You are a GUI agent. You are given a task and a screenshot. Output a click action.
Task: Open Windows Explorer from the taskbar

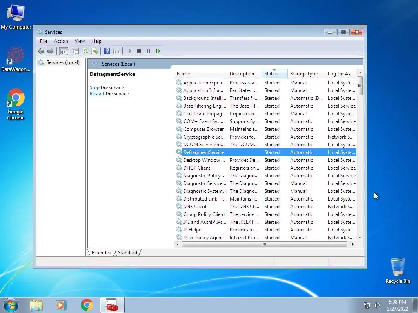[x=36, y=305]
